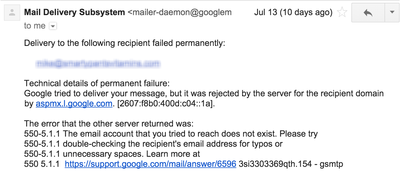Click the "double-checking the recipient's email" line
This screenshot has height=173, width=403.
pyautogui.click(x=153, y=144)
